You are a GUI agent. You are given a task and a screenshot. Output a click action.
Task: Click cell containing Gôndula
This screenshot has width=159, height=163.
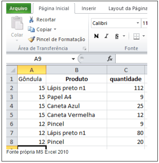pos(32,79)
